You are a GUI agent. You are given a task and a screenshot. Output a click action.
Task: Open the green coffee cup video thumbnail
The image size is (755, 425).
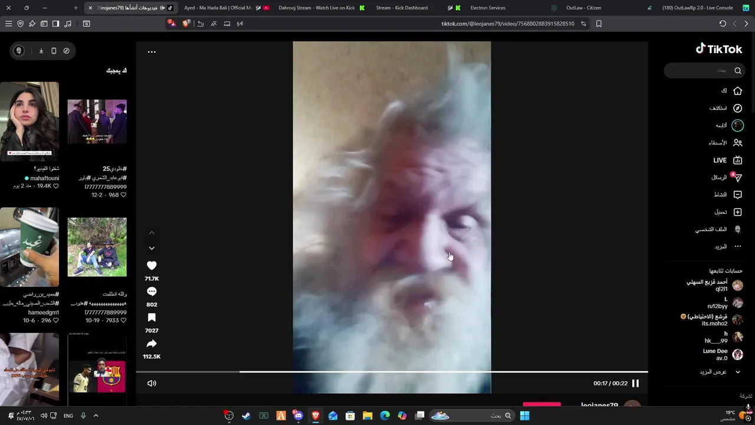(x=29, y=247)
